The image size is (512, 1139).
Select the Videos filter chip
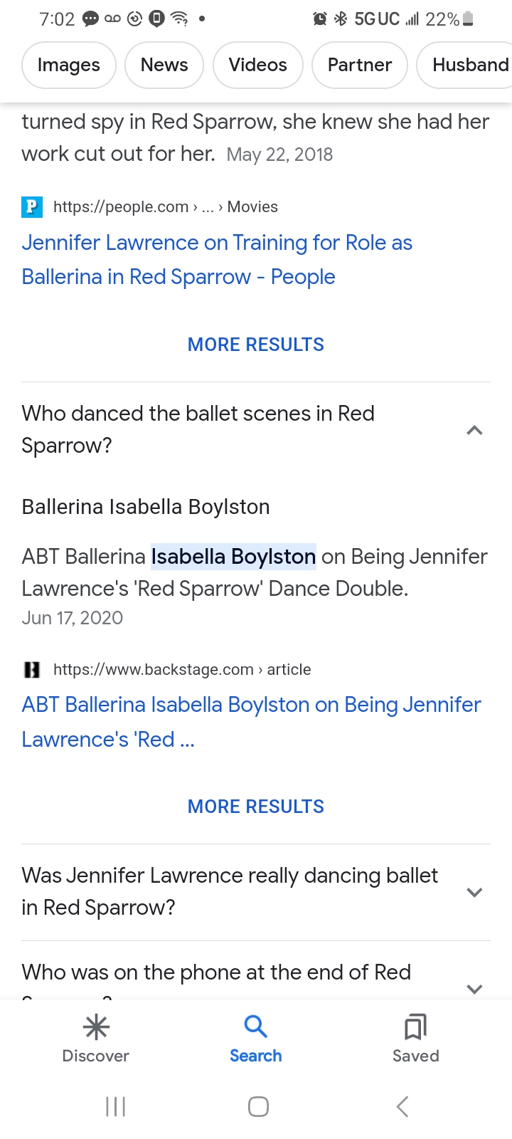click(258, 65)
